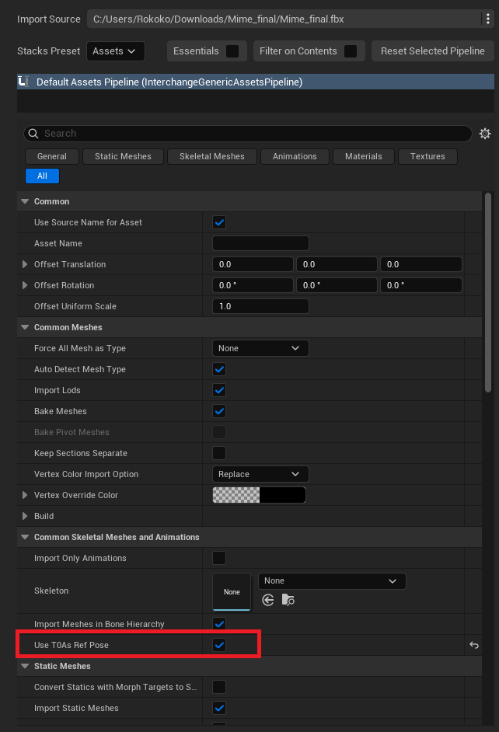Viewport: 499px width, 732px height.
Task: Focus the Search settings field
Action: (248, 134)
